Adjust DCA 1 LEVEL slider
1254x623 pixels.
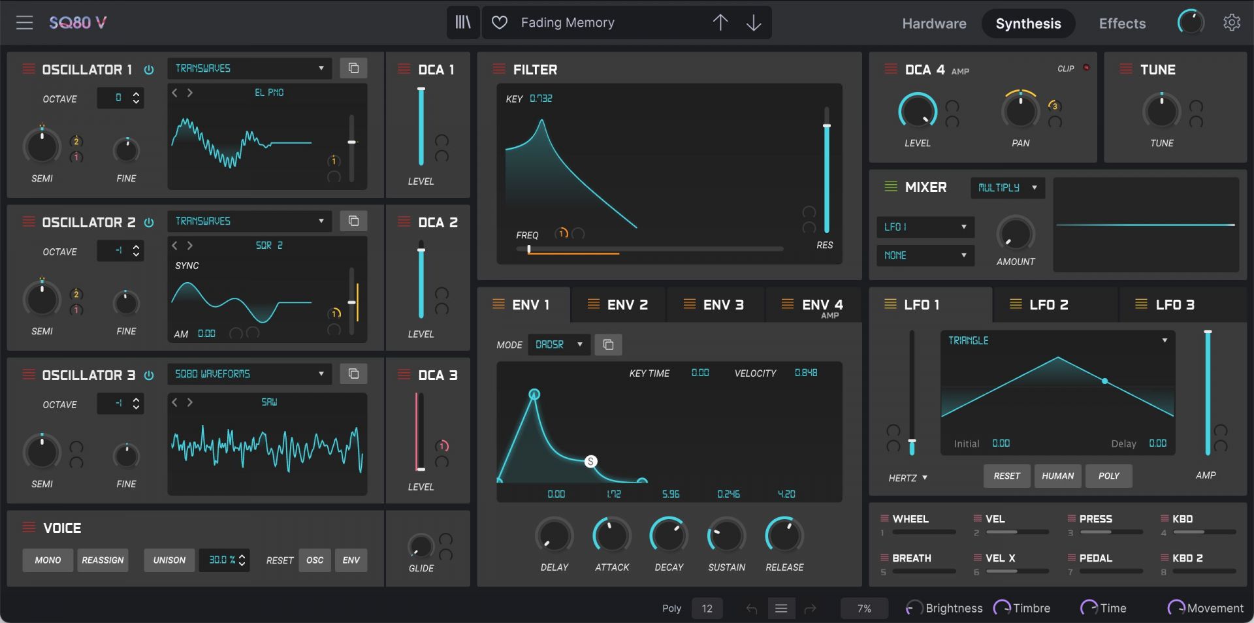tap(421, 126)
